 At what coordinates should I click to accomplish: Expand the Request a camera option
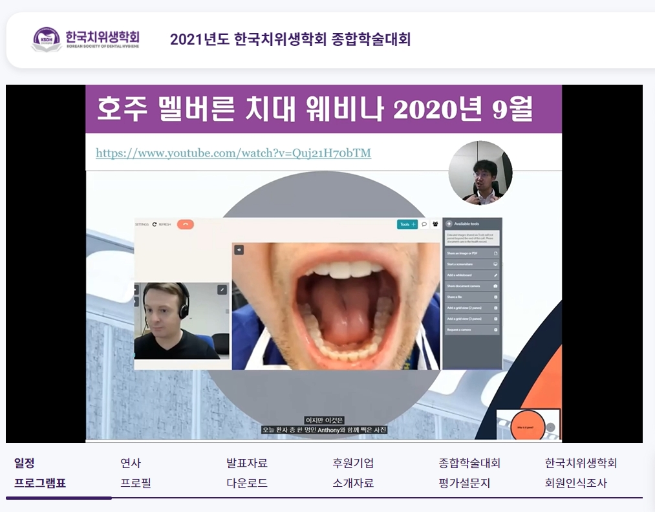(472, 330)
